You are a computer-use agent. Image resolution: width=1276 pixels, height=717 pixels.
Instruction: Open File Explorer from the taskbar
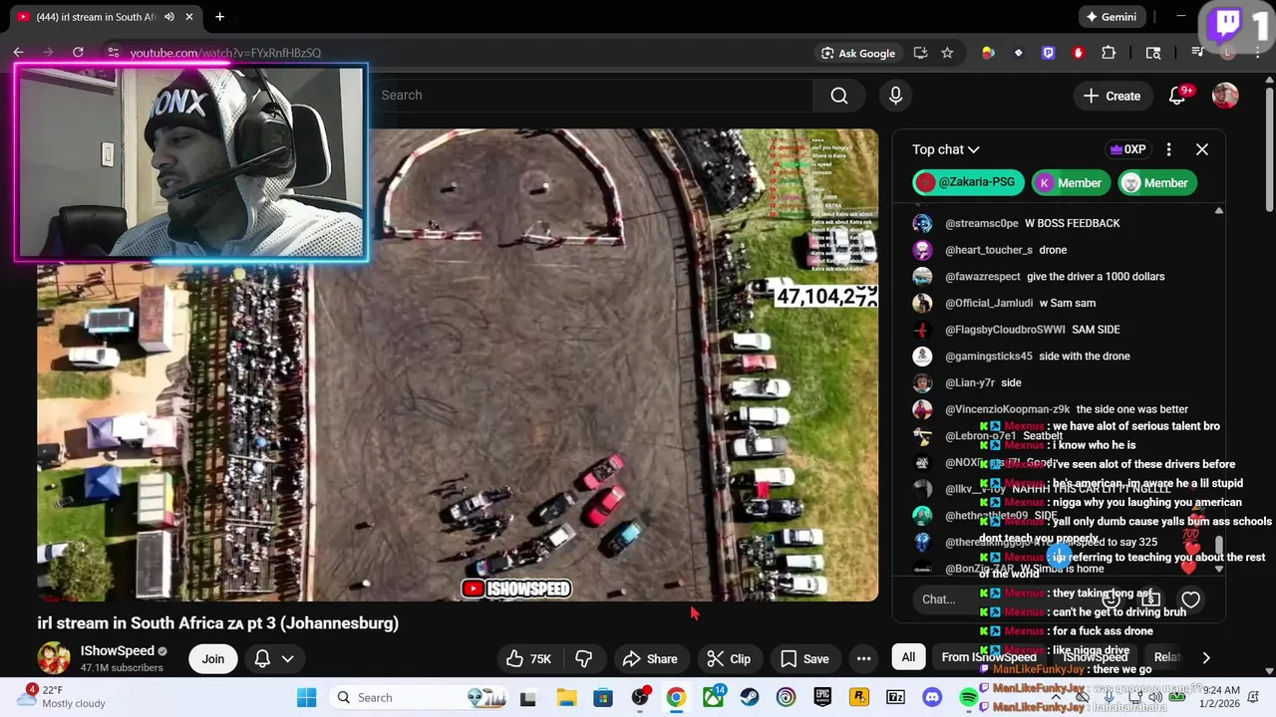(x=565, y=697)
